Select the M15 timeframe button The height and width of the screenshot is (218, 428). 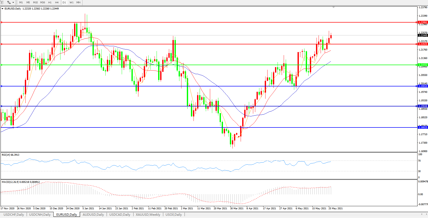(x=35, y=3)
